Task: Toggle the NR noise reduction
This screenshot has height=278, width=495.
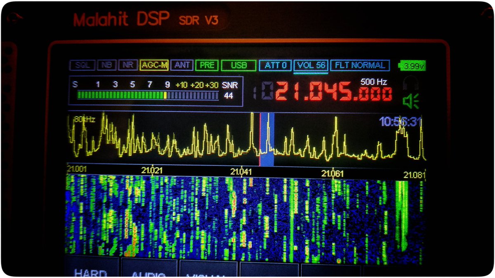Action: (128, 65)
